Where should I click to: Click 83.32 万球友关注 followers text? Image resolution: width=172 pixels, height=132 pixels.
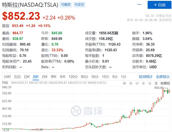[x=159, y=16]
